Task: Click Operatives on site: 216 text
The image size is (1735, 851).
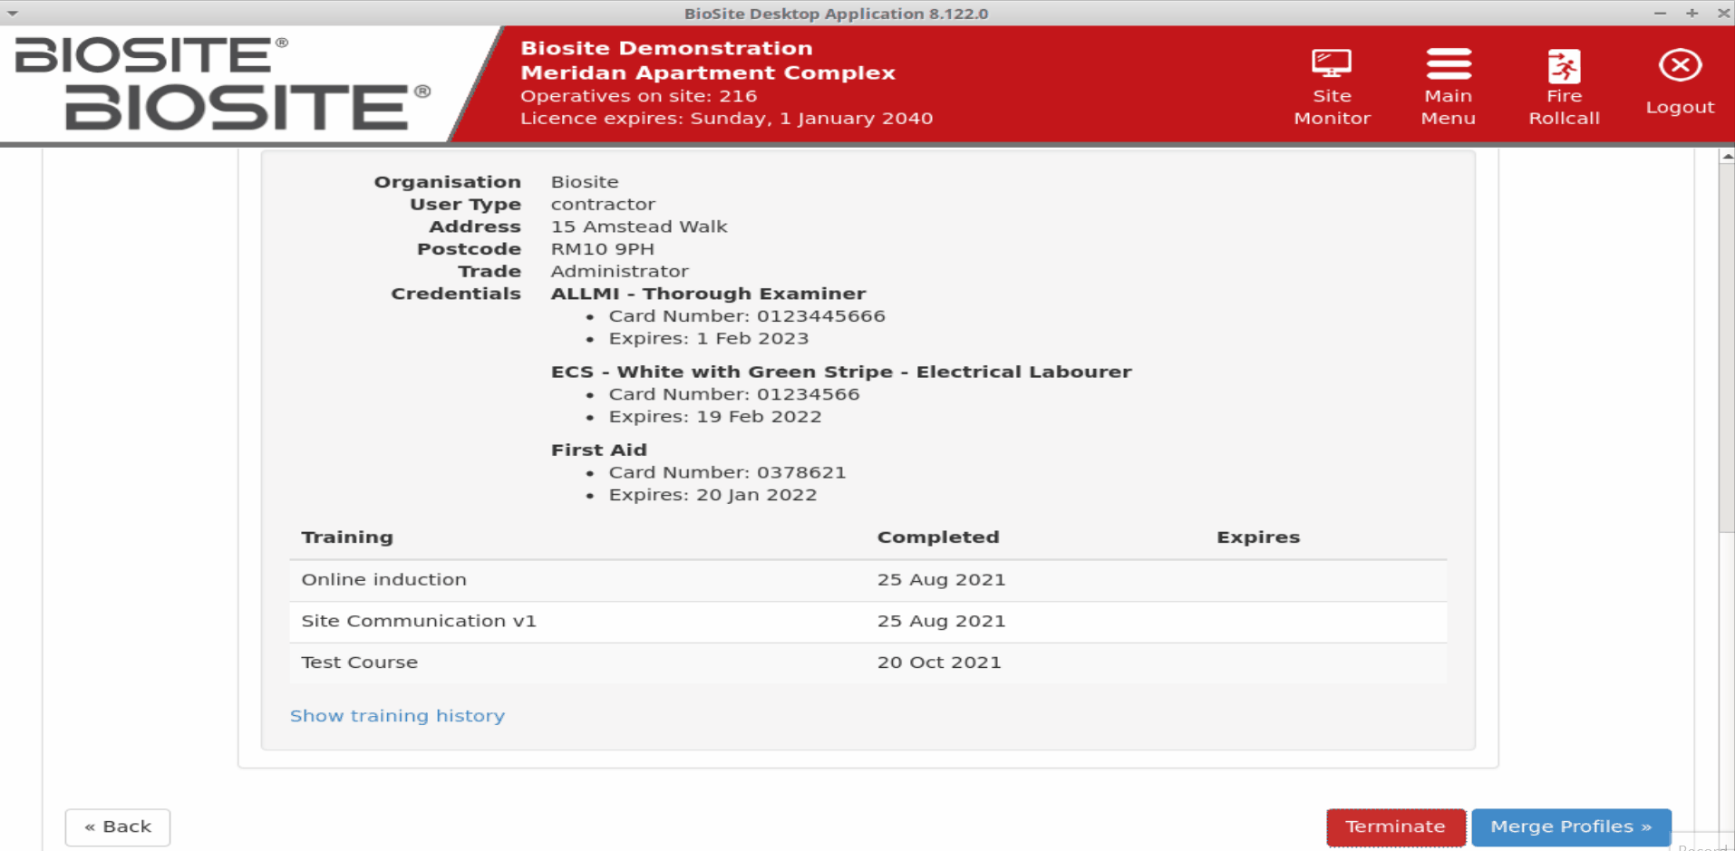Action: [x=639, y=96]
